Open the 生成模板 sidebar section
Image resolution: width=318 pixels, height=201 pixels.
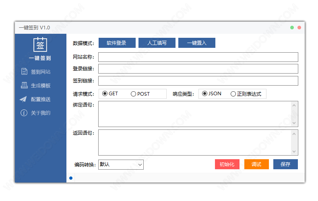[41, 86]
